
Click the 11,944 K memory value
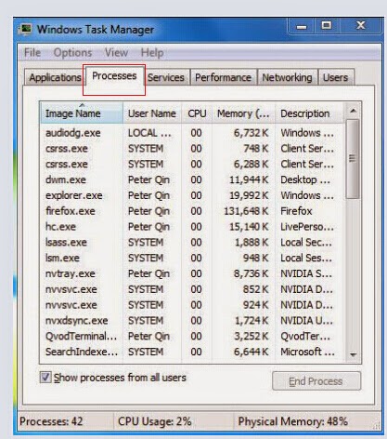click(249, 180)
